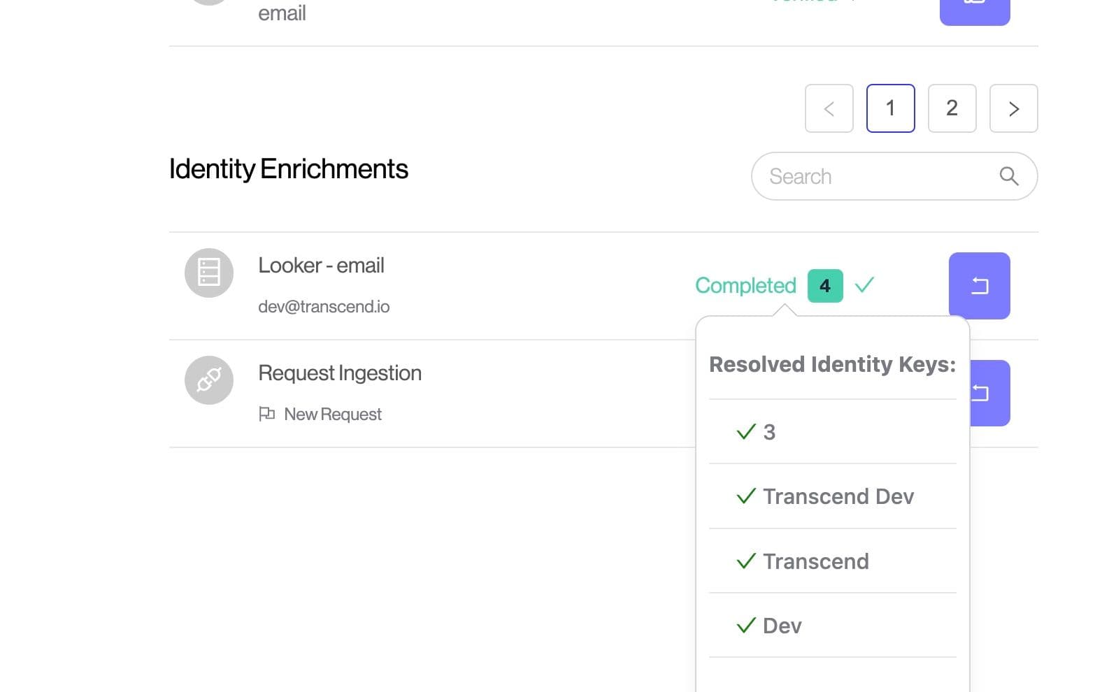Image resolution: width=1109 pixels, height=692 pixels.
Task: Click the Request Ingestion plug icon
Action: tap(208, 380)
